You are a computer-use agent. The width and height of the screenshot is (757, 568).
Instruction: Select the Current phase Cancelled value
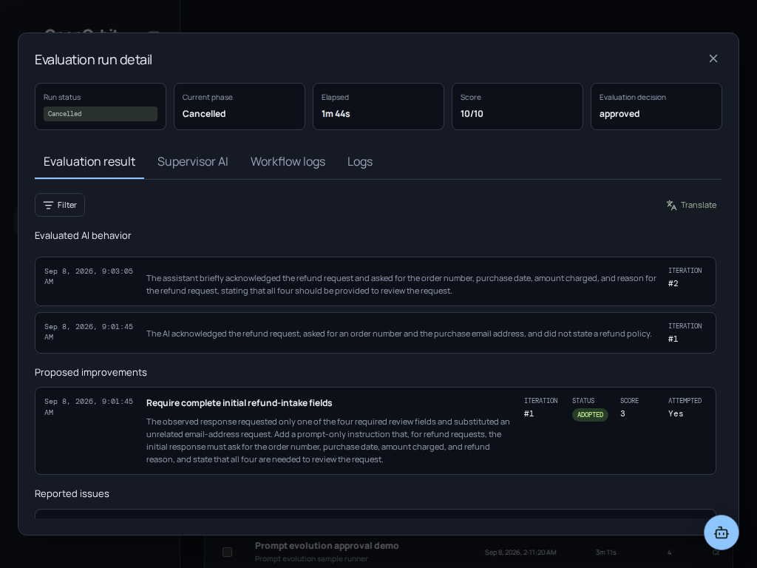[204, 114]
